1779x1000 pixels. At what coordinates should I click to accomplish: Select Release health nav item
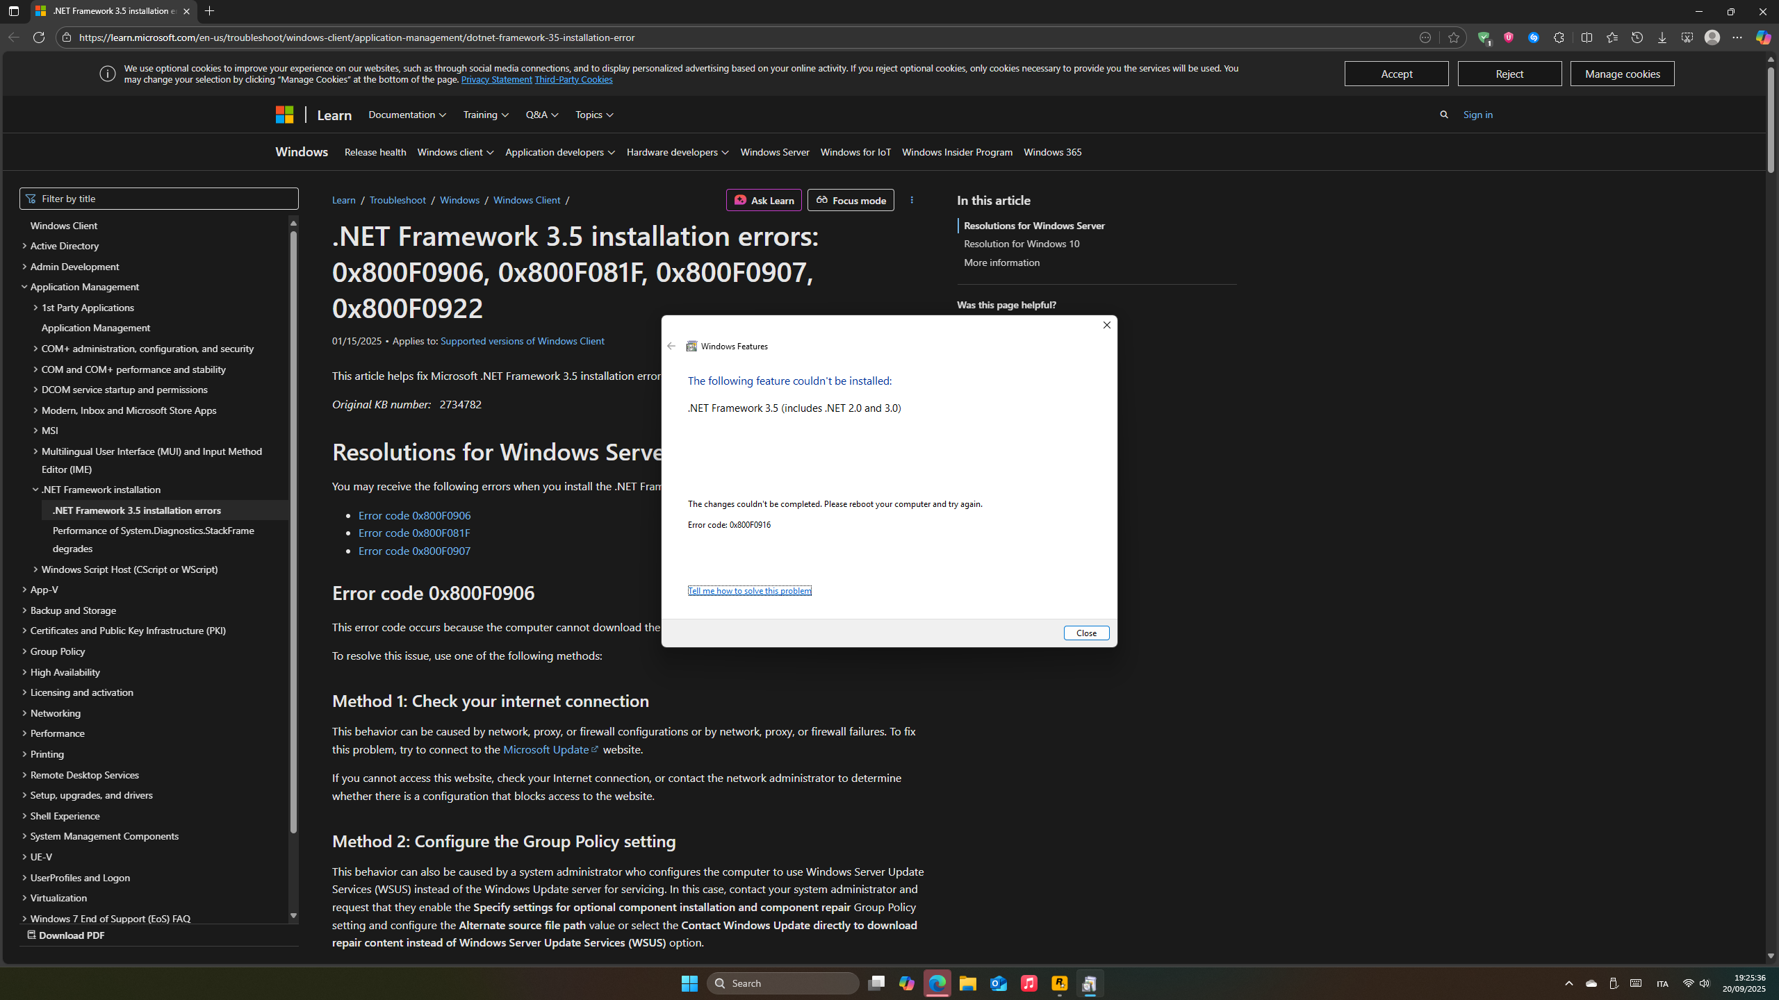(375, 152)
